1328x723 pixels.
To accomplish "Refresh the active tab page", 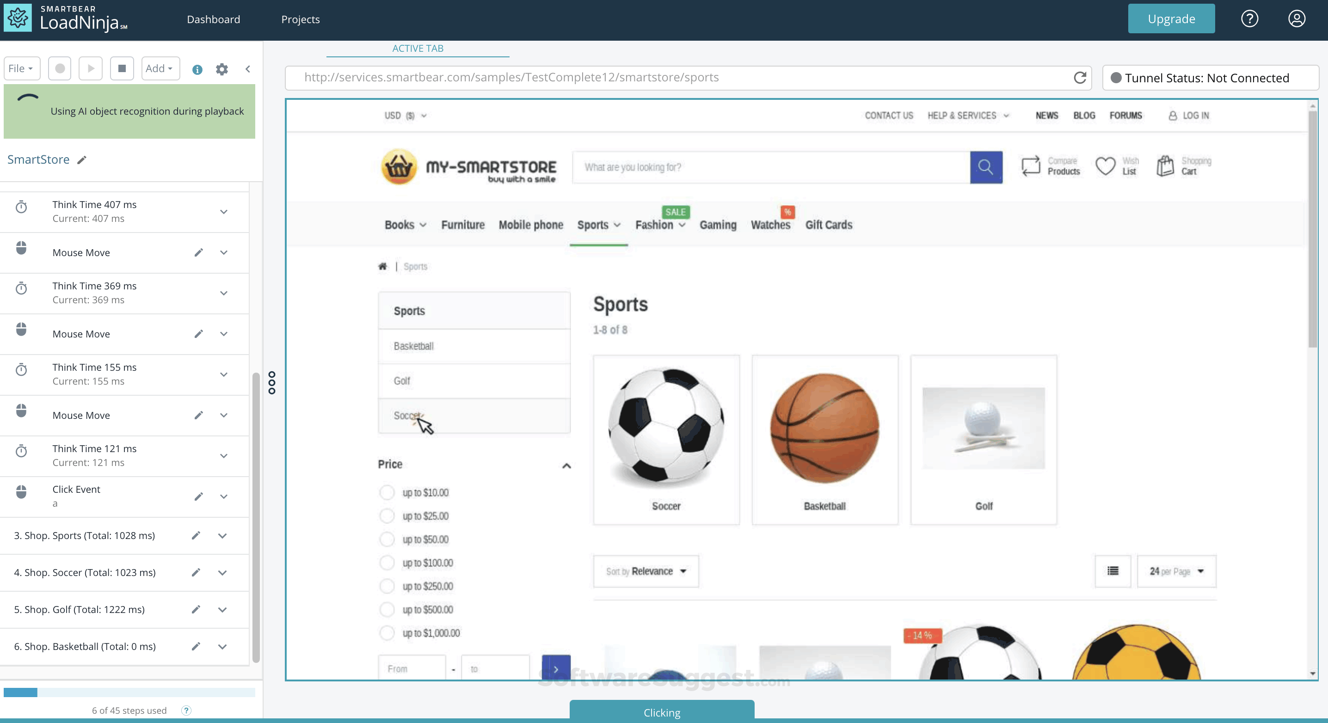I will (x=1081, y=77).
